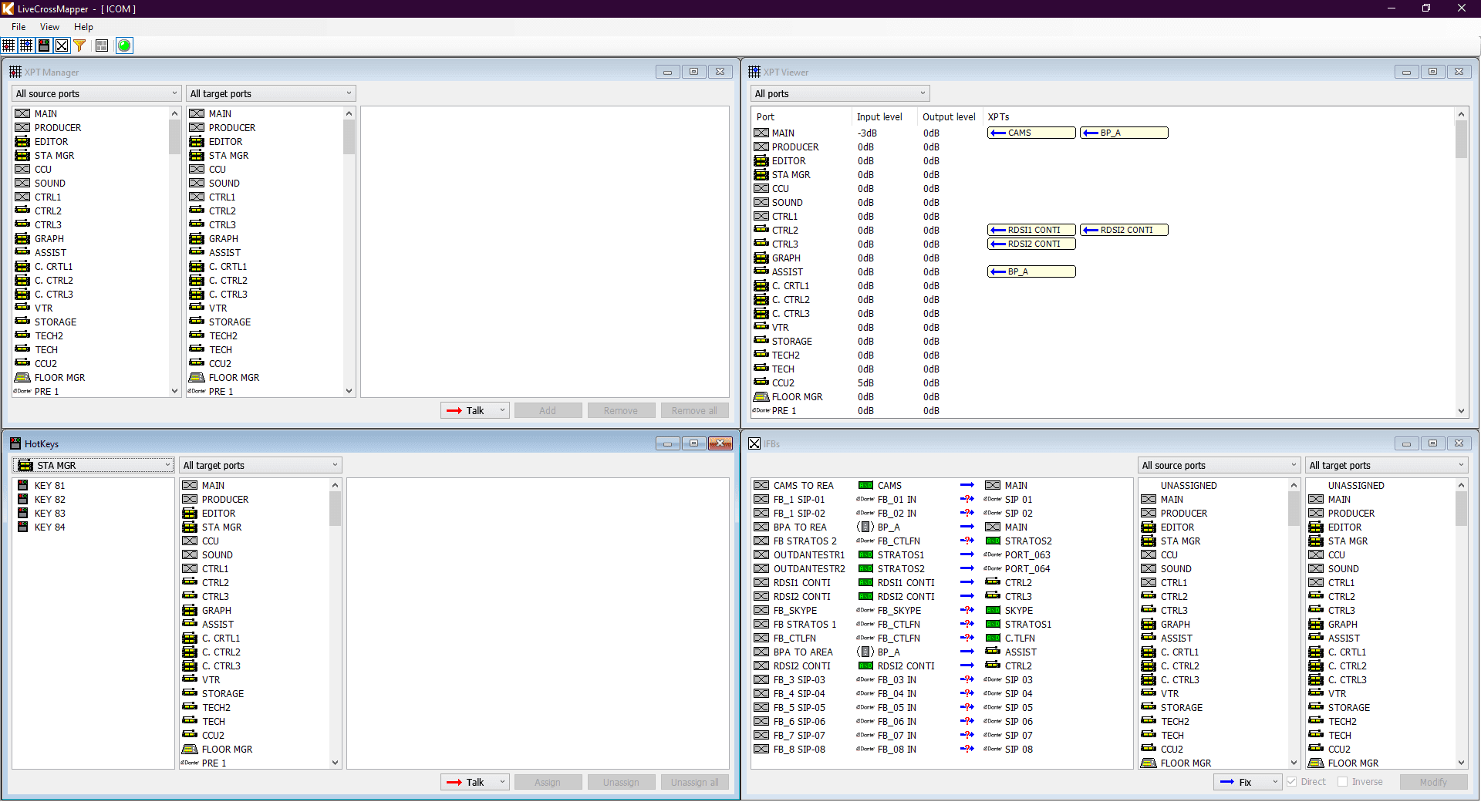The image size is (1481, 802).
Task: Select UNASSIGNED in IFBs source ports list
Action: coord(1189,485)
